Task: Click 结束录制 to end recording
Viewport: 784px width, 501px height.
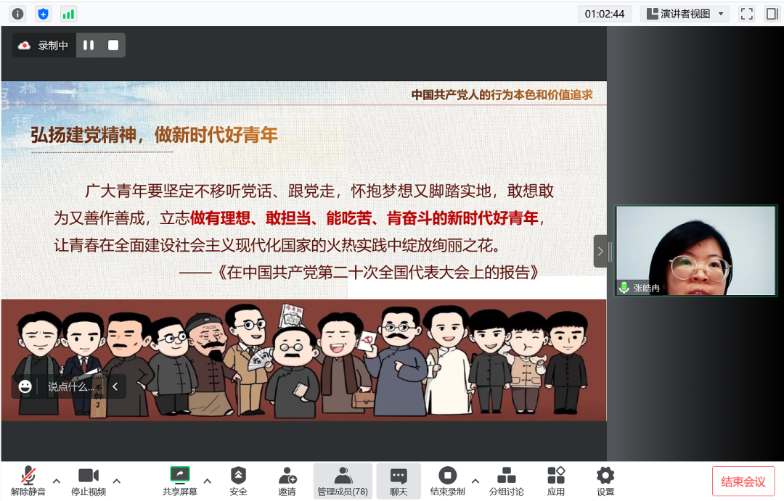Action: (x=447, y=481)
